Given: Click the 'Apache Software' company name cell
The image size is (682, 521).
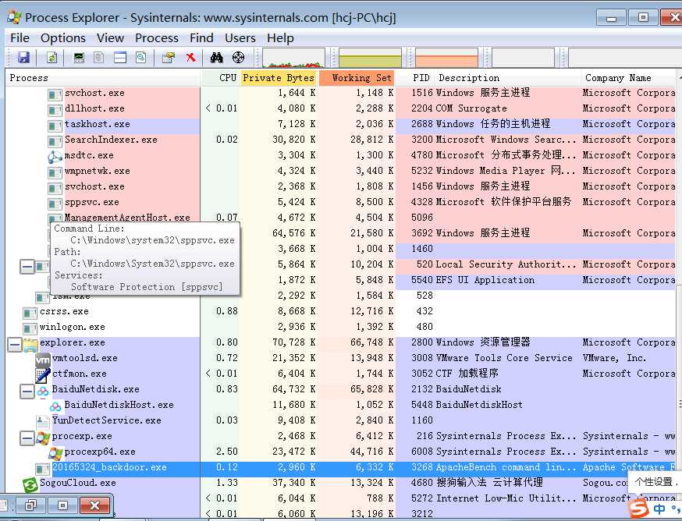Looking at the screenshot, I should [x=629, y=469].
